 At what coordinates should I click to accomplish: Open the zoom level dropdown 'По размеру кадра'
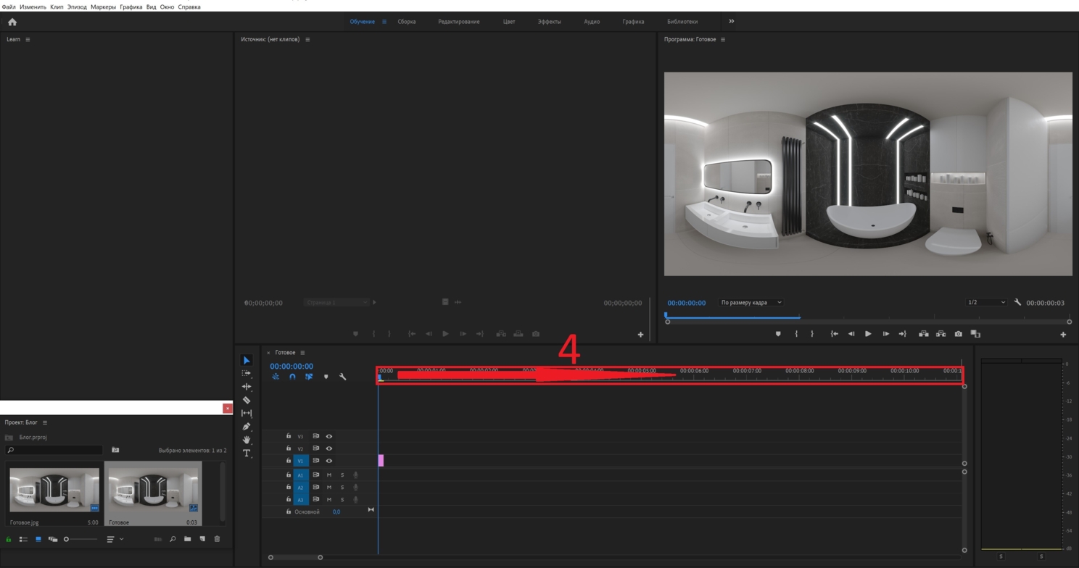point(751,302)
